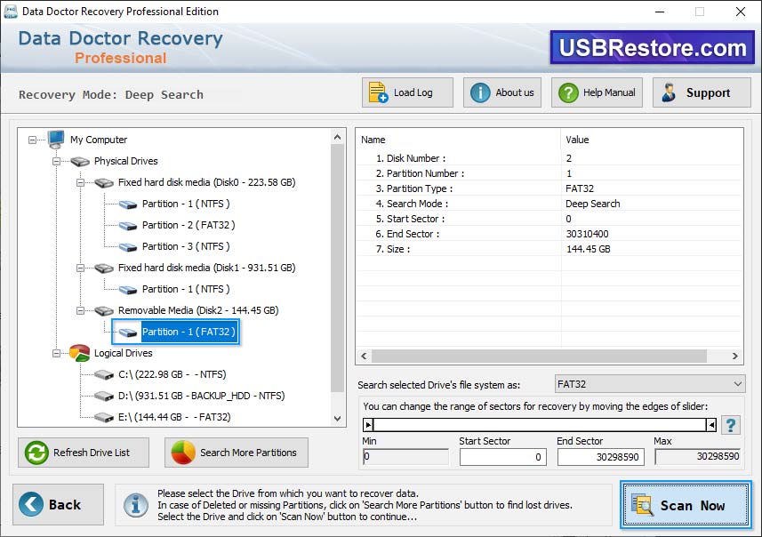The image size is (762, 537).
Task: Click the Removable Media Disk2 drive icon
Action: click(103, 311)
